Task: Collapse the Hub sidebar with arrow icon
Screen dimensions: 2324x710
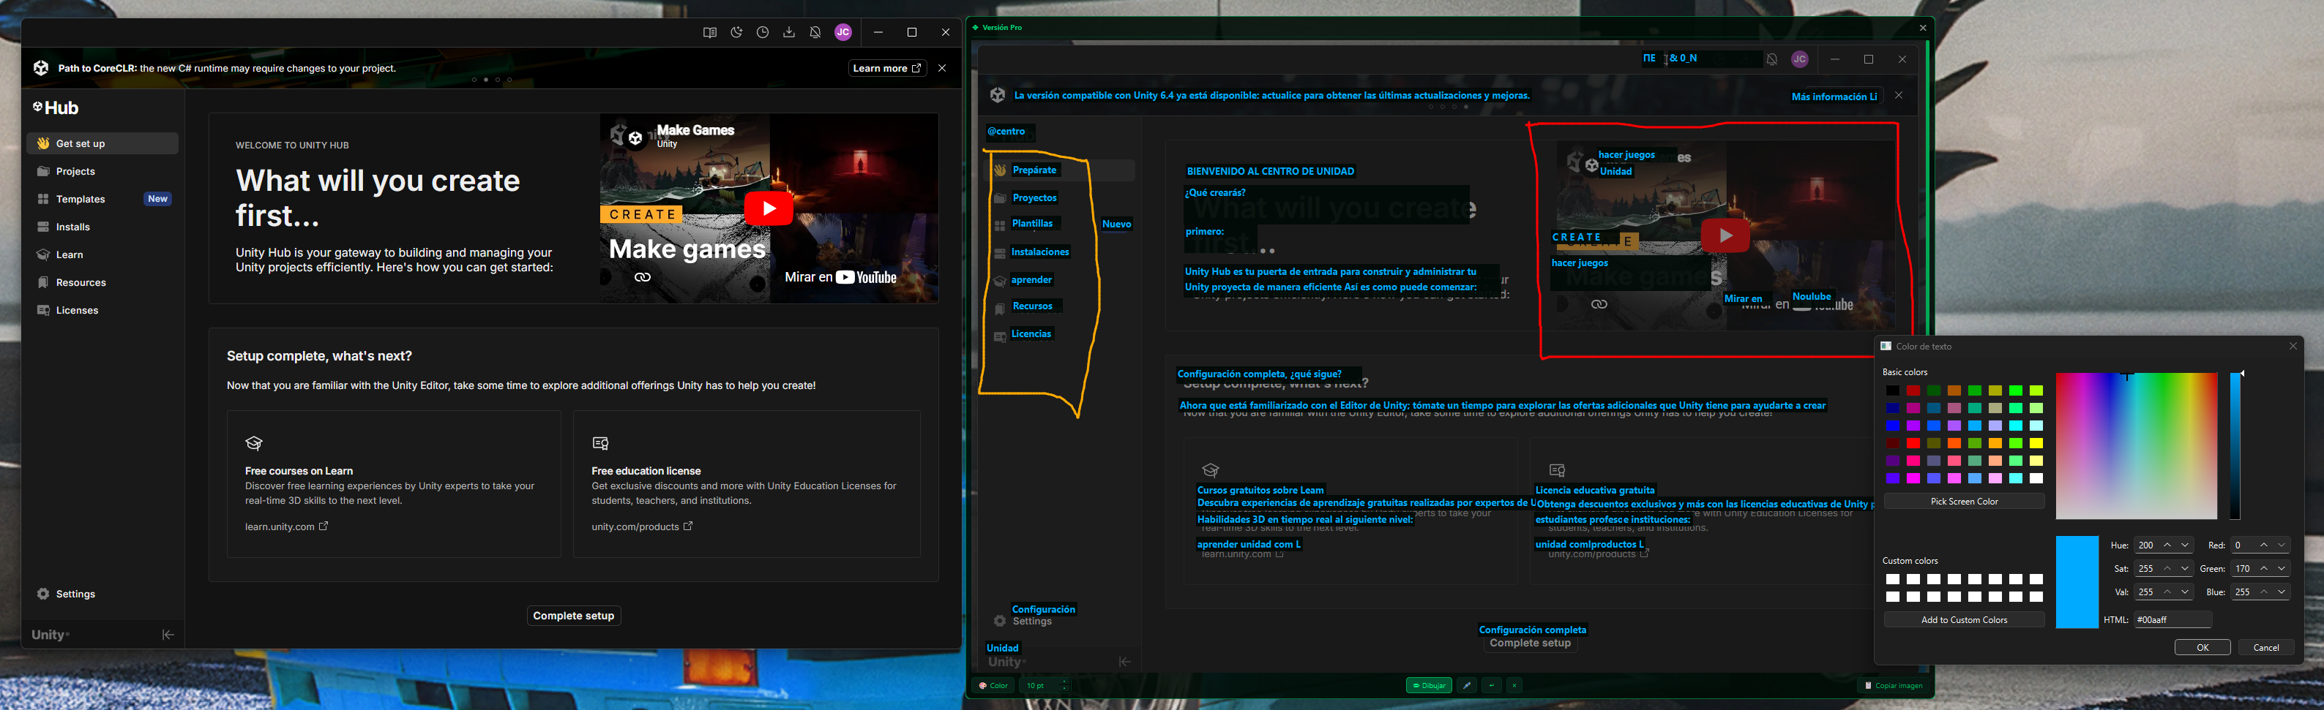Action: point(168,635)
